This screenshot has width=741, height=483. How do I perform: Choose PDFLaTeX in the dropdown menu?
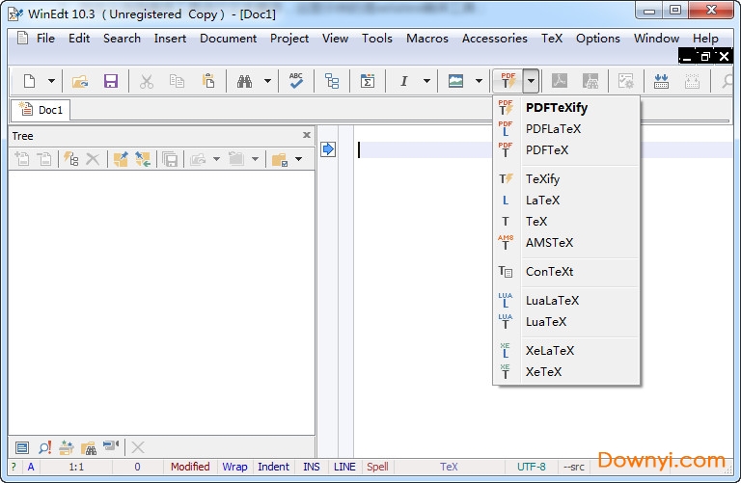pos(553,128)
